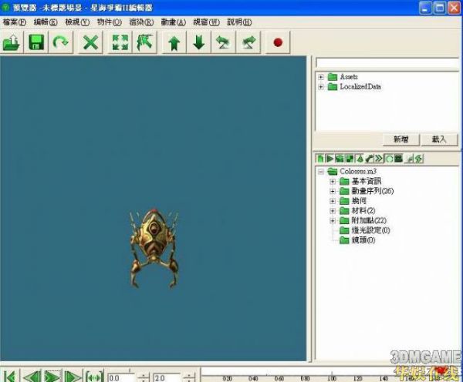The width and height of the screenshot is (463, 382).
Task: Click the 2.0 end time field
Action: tap(167, 378)
